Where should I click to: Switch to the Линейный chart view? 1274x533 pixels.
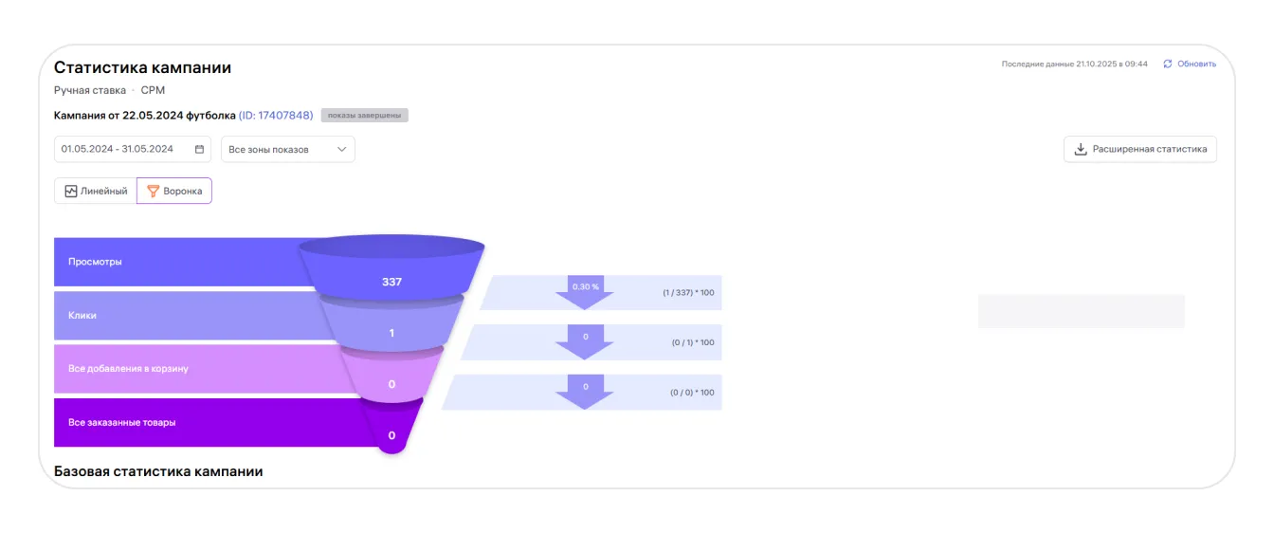click(96, 191)
